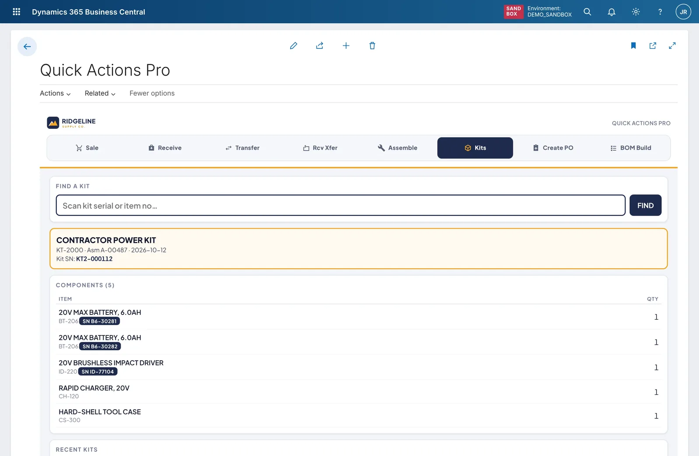699x456 pixels.
Task: Click the search magnifier in header
Action: pyautogui.click(x=588, y=12)
